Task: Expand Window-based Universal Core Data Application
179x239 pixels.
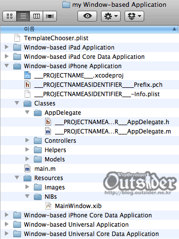Action: point(7,234)
